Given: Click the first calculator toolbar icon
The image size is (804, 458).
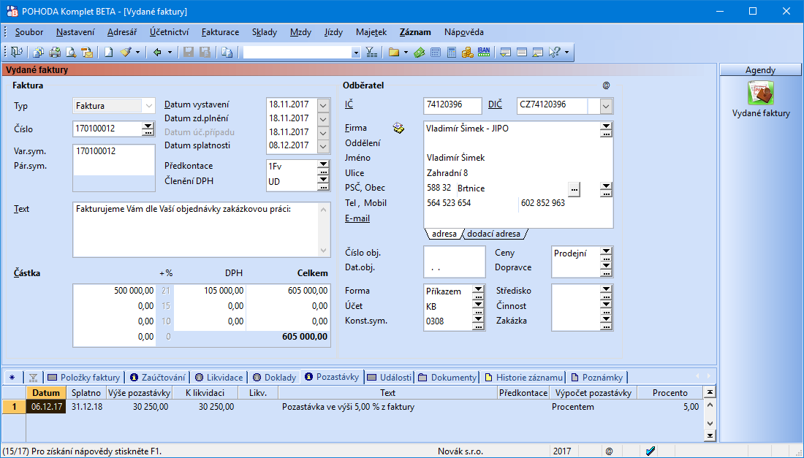Looking at the screenshot, I should (436, 52).
